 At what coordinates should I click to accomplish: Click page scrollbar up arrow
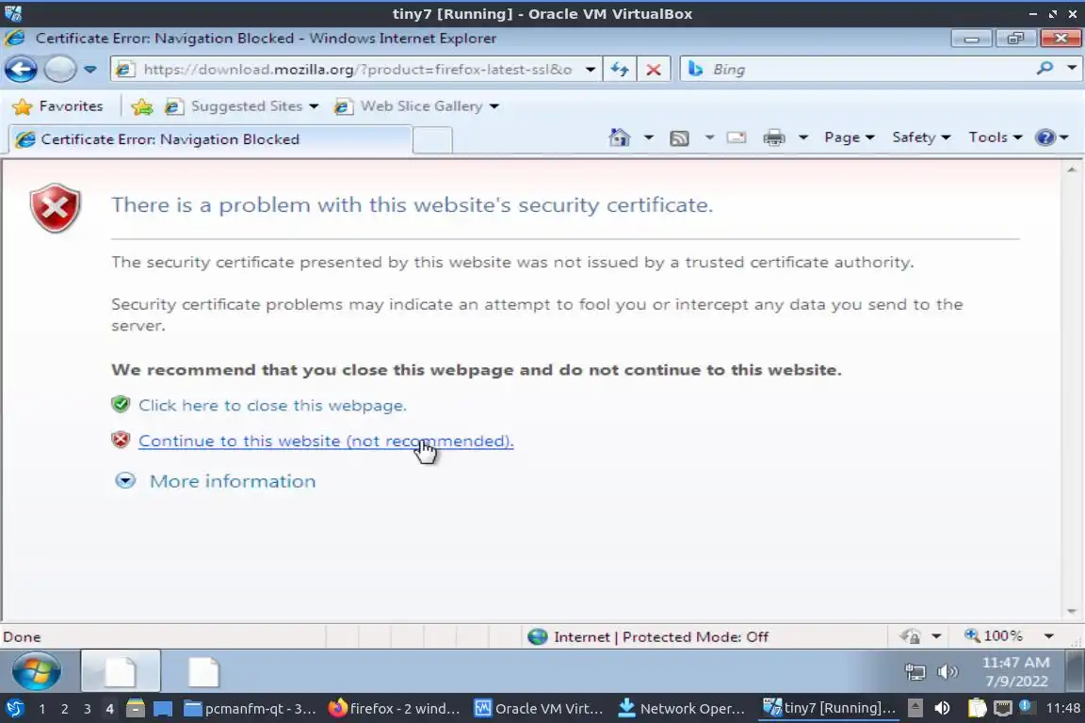[x=1072, y=169]
